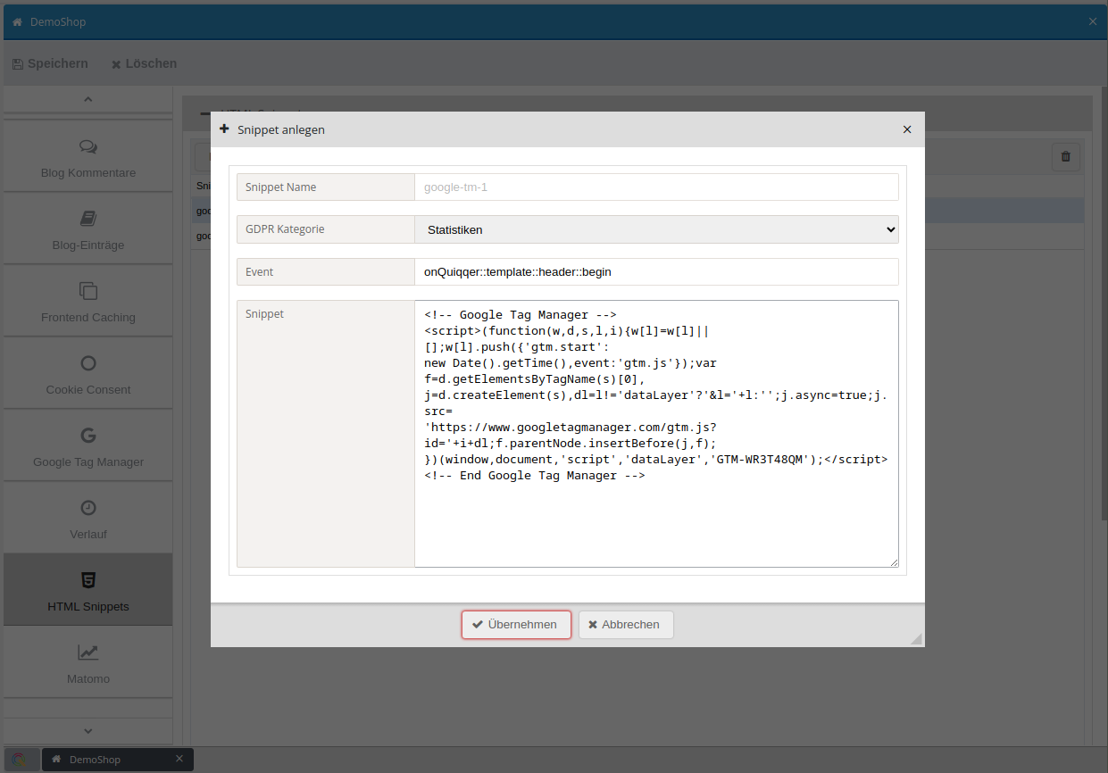
Task: Click Löschen in top toolbar
Action: (144, 63)
